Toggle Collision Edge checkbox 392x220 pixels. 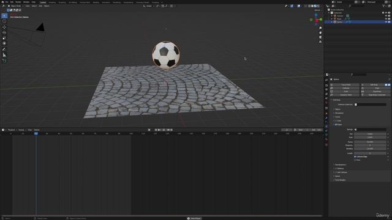pos(355,156)
